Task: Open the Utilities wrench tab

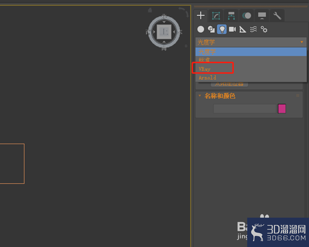Action: 277,15
